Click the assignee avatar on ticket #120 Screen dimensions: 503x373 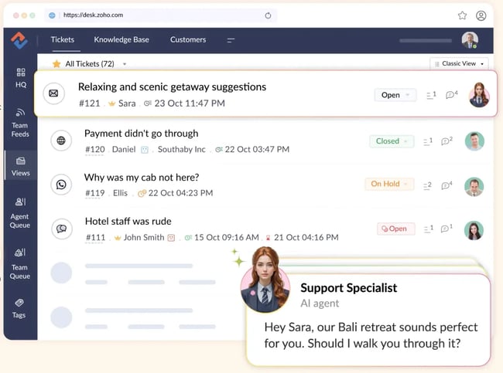[x=474, y=141]
